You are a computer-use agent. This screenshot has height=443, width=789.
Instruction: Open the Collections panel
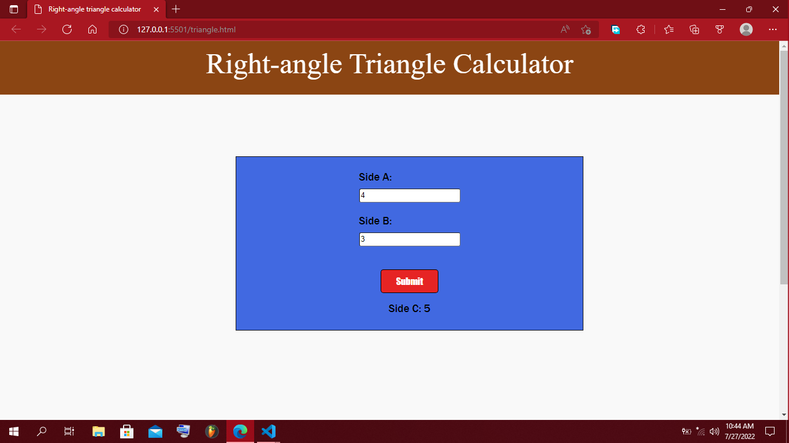pos(694,29)
